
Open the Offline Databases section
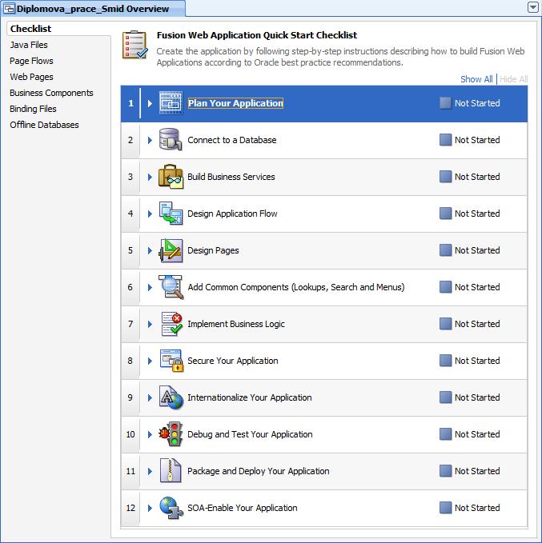[x=44, y=125]
